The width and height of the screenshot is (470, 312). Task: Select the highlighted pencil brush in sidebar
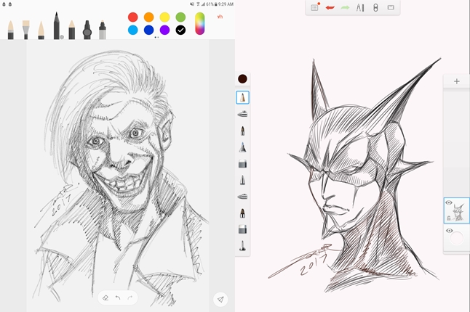pos(242,97)
